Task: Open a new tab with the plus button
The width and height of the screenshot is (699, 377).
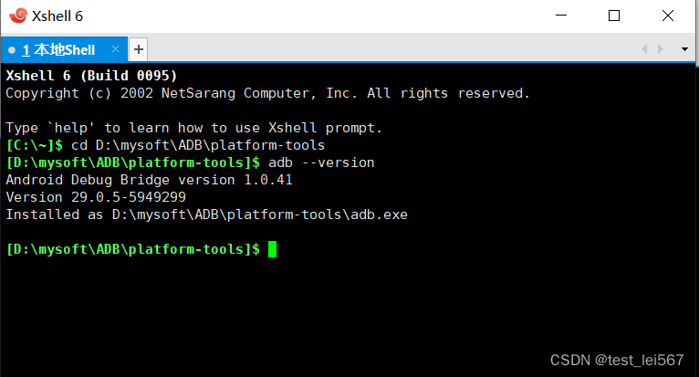Action: [138, 49]
